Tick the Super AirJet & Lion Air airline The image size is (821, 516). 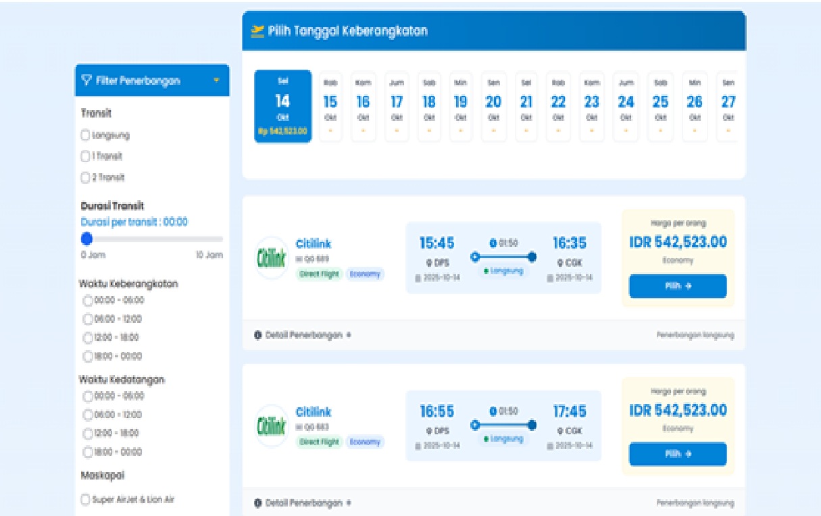point(85,500)
